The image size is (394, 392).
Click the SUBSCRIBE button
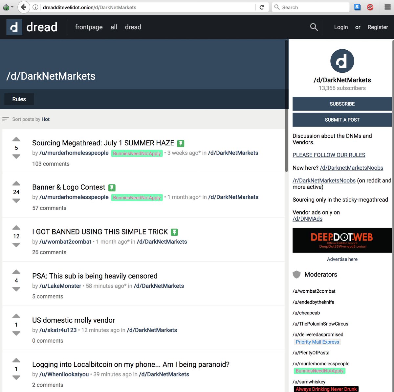coord(342,104)
